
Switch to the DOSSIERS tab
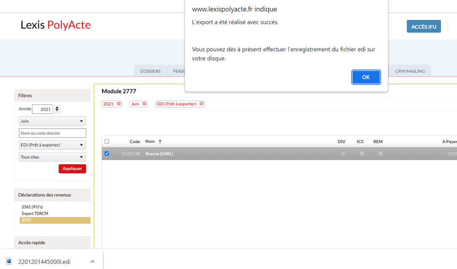click(x=150, y=71)
